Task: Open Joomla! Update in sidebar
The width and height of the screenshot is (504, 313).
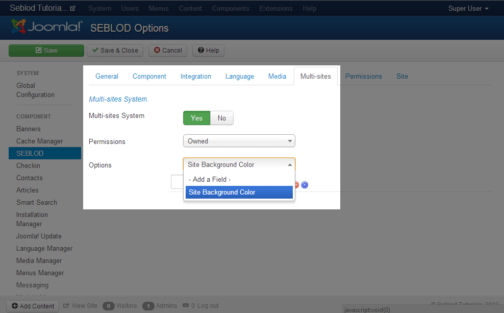Action: (39, 236)
